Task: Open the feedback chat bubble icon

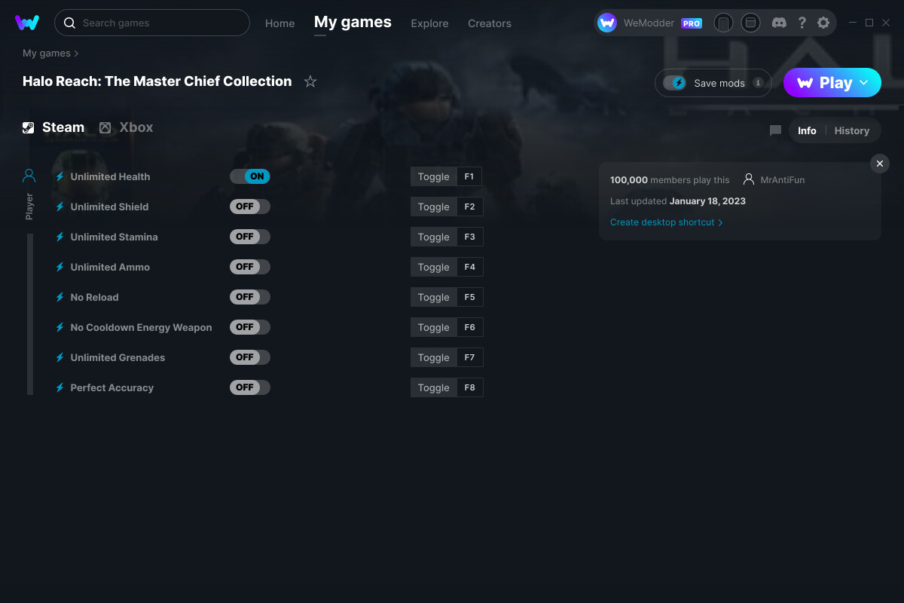Action: point(775,130)
